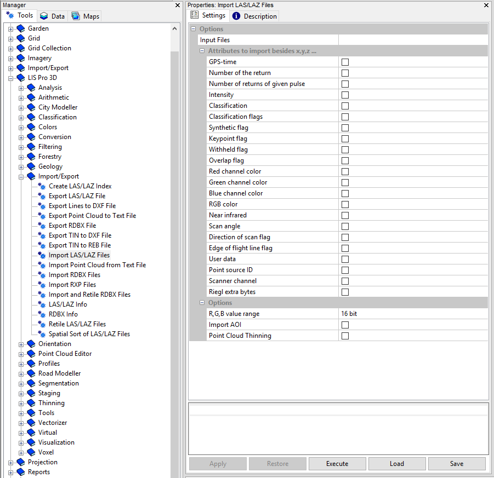Click the Grid Collection book icon
Viewport: 494px width, 478px height.
pos(21,48)
